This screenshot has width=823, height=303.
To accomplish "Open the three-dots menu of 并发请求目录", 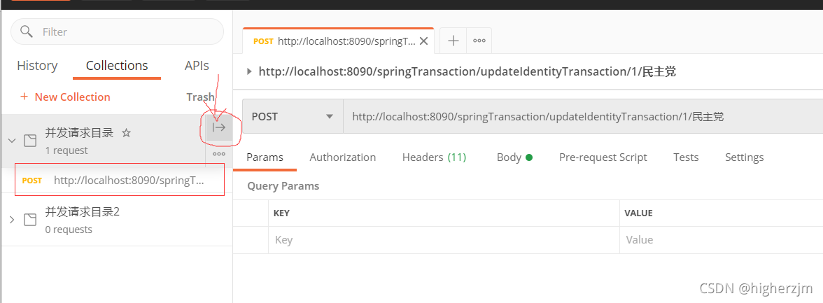I will click(x=219, y=154).
